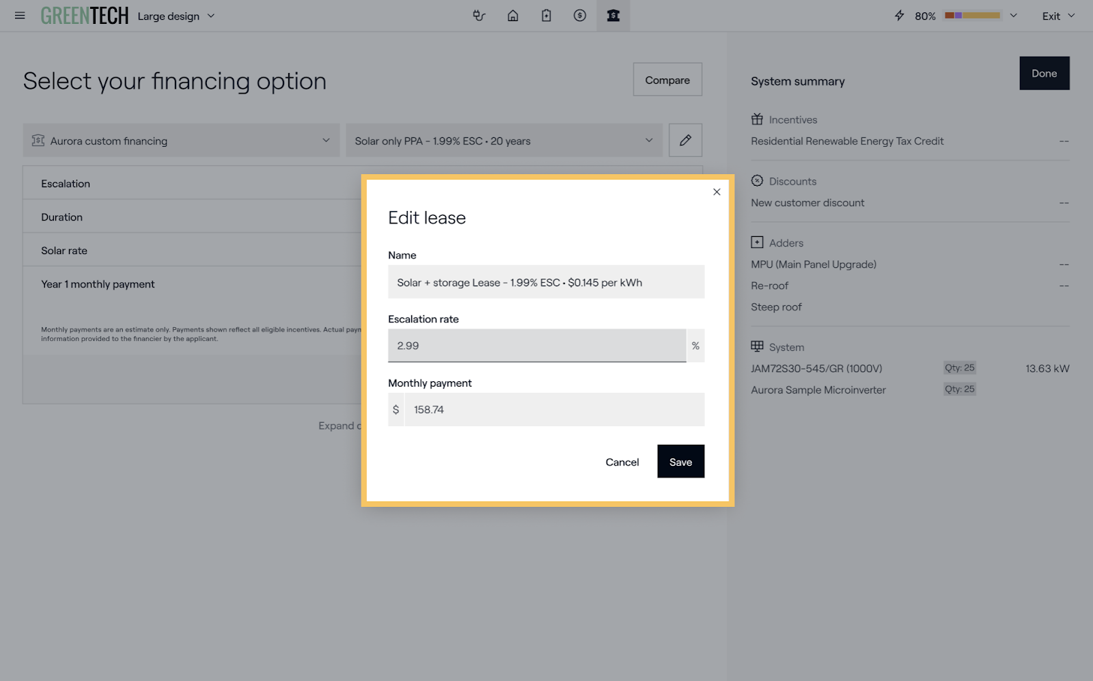Open the Solar only PPA dropdown
1093x681 pixels.
tap(503, 141)
